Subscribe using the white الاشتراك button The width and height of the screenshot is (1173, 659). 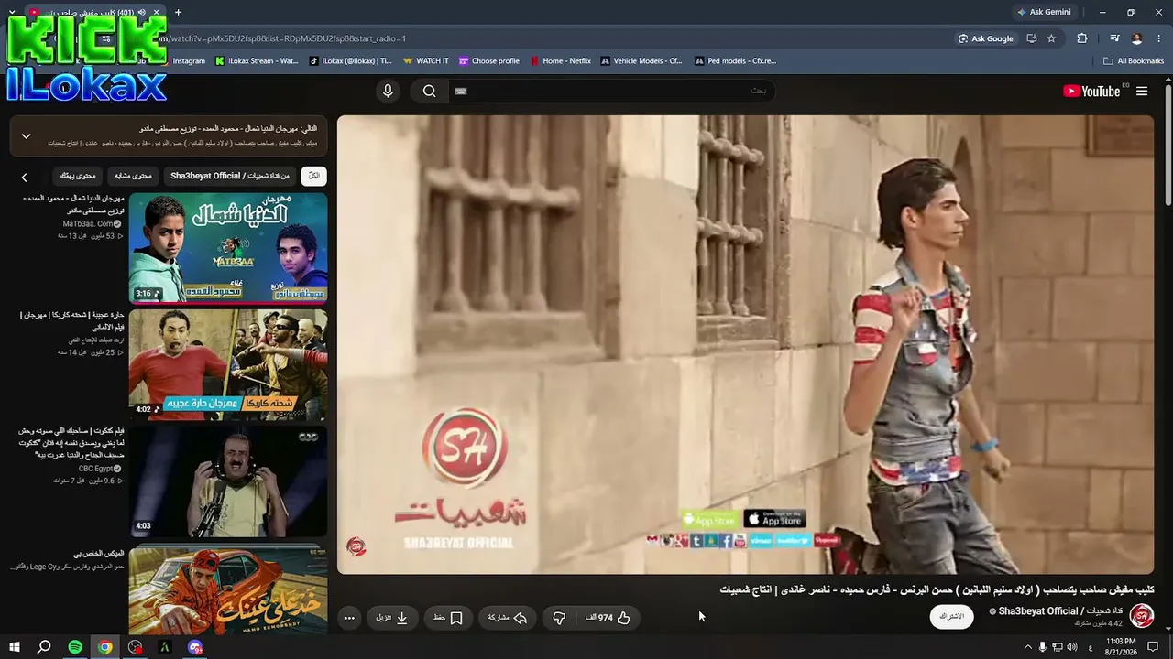coord(952,616)
